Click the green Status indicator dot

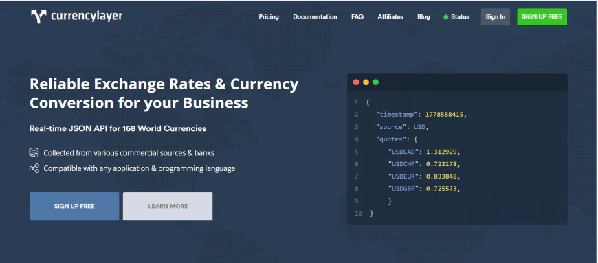pyautogui.click(x=446, y=17)
